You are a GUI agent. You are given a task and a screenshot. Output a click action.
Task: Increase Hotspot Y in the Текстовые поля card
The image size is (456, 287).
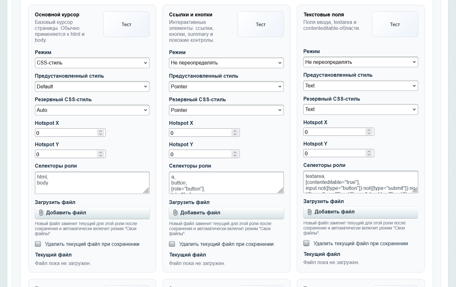369,152
